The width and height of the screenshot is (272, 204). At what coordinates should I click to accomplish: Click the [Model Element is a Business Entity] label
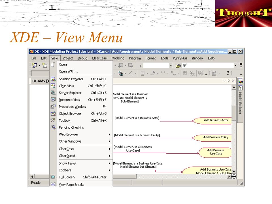[137, 135]
